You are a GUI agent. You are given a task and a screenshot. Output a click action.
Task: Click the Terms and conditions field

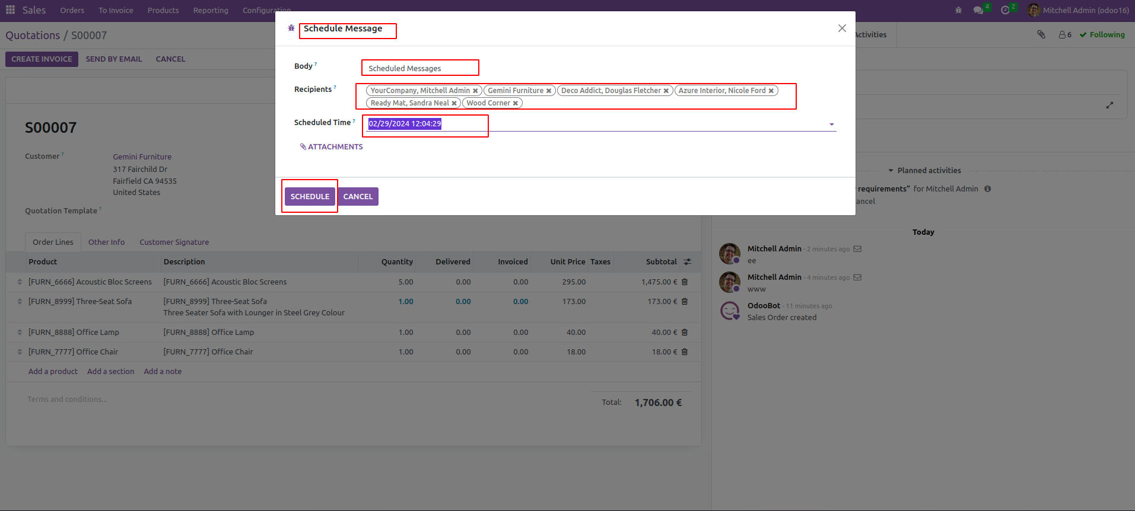pos(67,400)
